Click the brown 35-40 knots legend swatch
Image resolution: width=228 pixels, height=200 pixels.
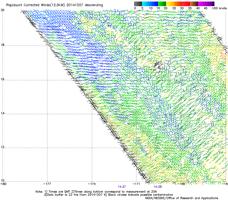194,4
